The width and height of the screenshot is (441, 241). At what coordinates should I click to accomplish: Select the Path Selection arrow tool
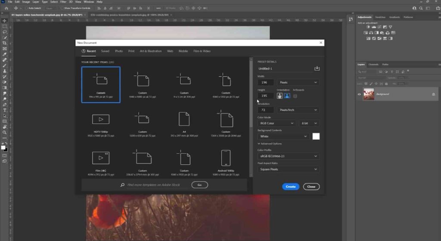4,116
